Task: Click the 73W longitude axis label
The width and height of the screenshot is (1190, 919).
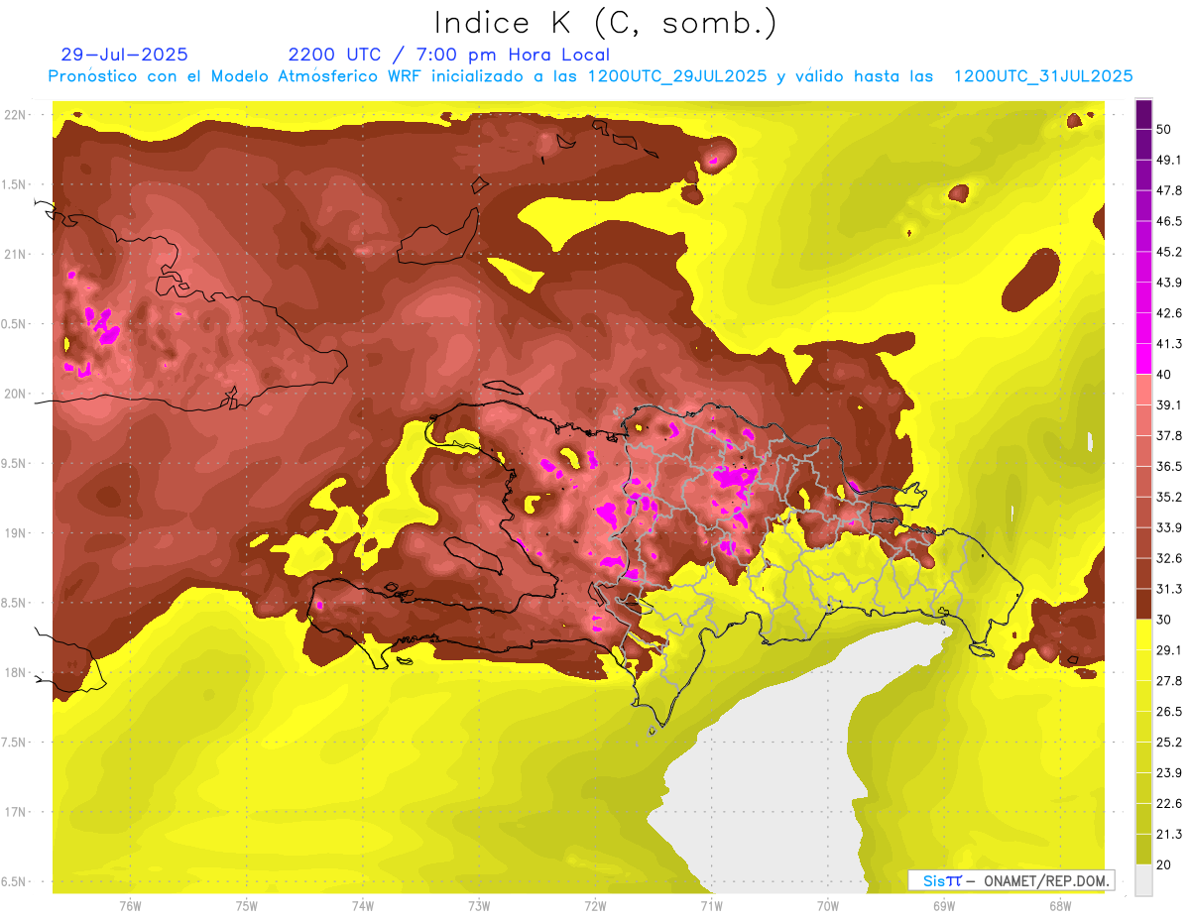Action: tap(479, 905)
